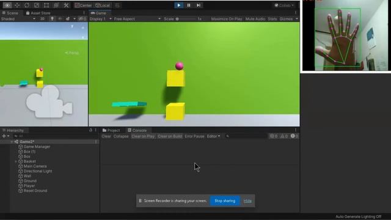Toggle Clear on Build in Console
Screen dimensions: 391x220
tap(170, 136)
